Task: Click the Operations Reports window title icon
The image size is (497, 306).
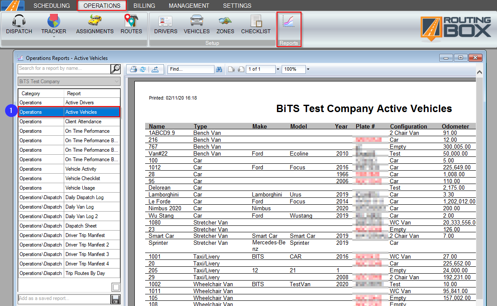Action: pos(20,58)
